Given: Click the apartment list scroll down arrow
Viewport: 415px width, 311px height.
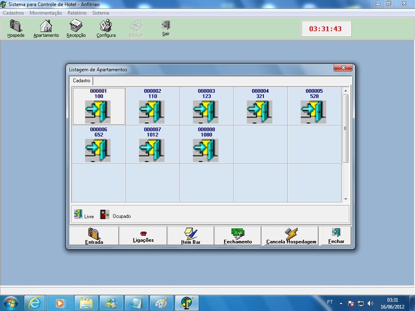Looking at the screenshot, I should coord(346,199).
